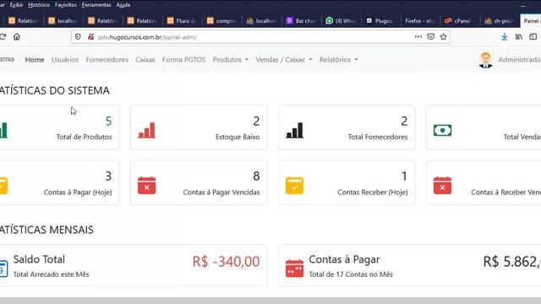Expand the Vendas / Caixas dropdown
The height and width of the screenshot is (304, 541).
tap(284, 60)
